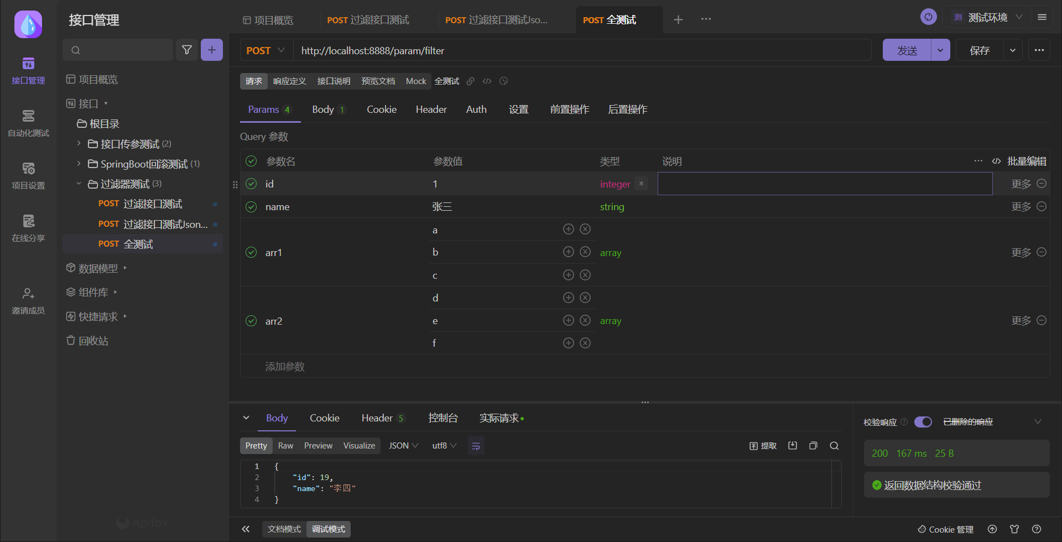Expand 已删除的响应 dropdown
Screen dimensions: 1062x542
pyautogui.click(x=1038, y=422)
